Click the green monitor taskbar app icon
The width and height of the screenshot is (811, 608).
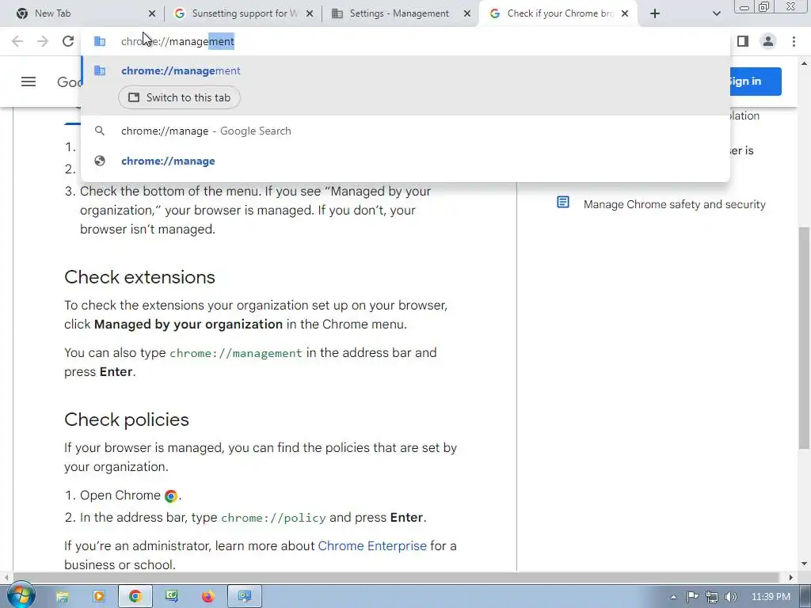click(x=172, y=597)
